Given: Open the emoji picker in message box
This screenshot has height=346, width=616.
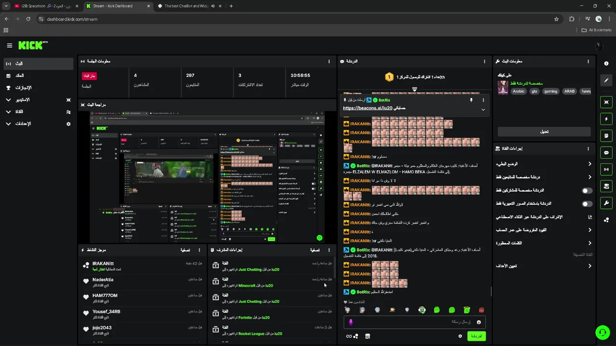Looking at the screenshot, I should [x=479, y=322].
